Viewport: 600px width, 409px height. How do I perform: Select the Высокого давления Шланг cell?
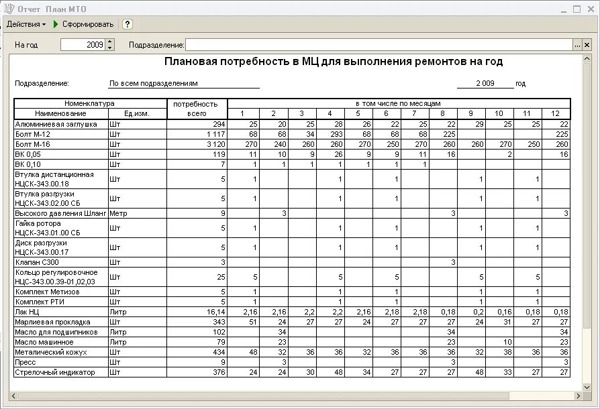point(61,213)
